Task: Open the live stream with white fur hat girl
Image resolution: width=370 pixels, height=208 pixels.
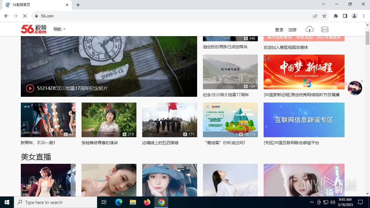Action: pos(304,180)
